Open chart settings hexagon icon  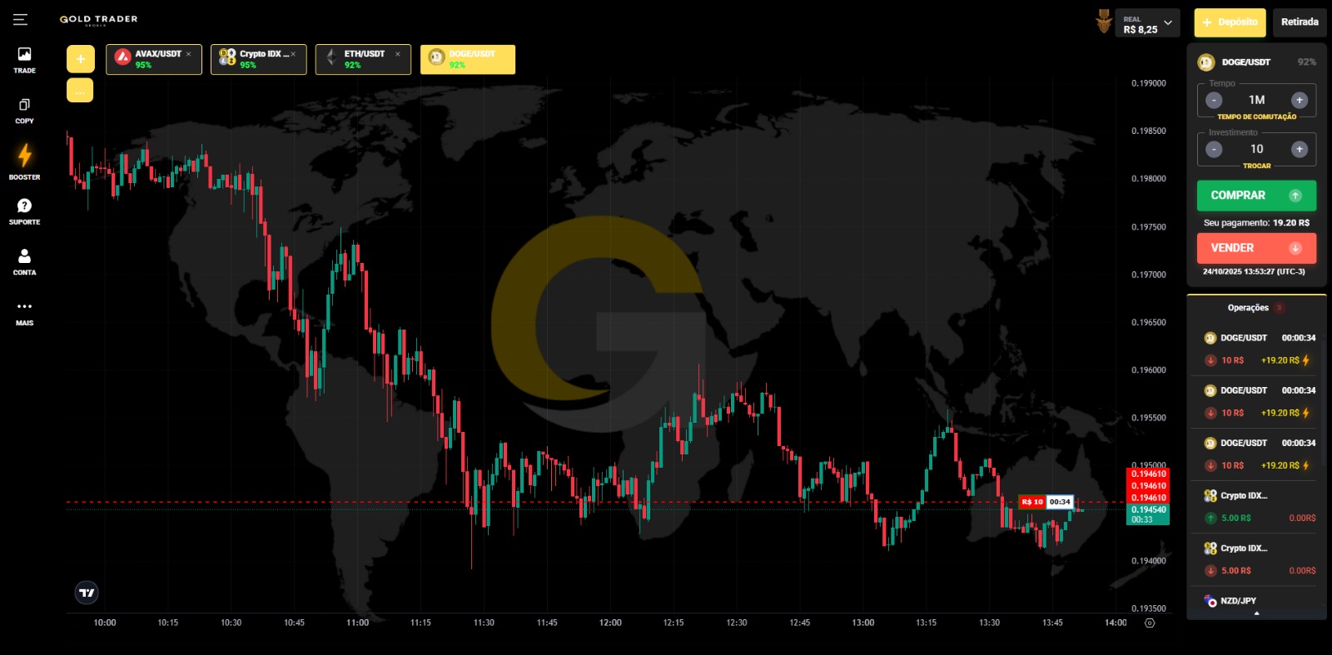pos(1150,623)
